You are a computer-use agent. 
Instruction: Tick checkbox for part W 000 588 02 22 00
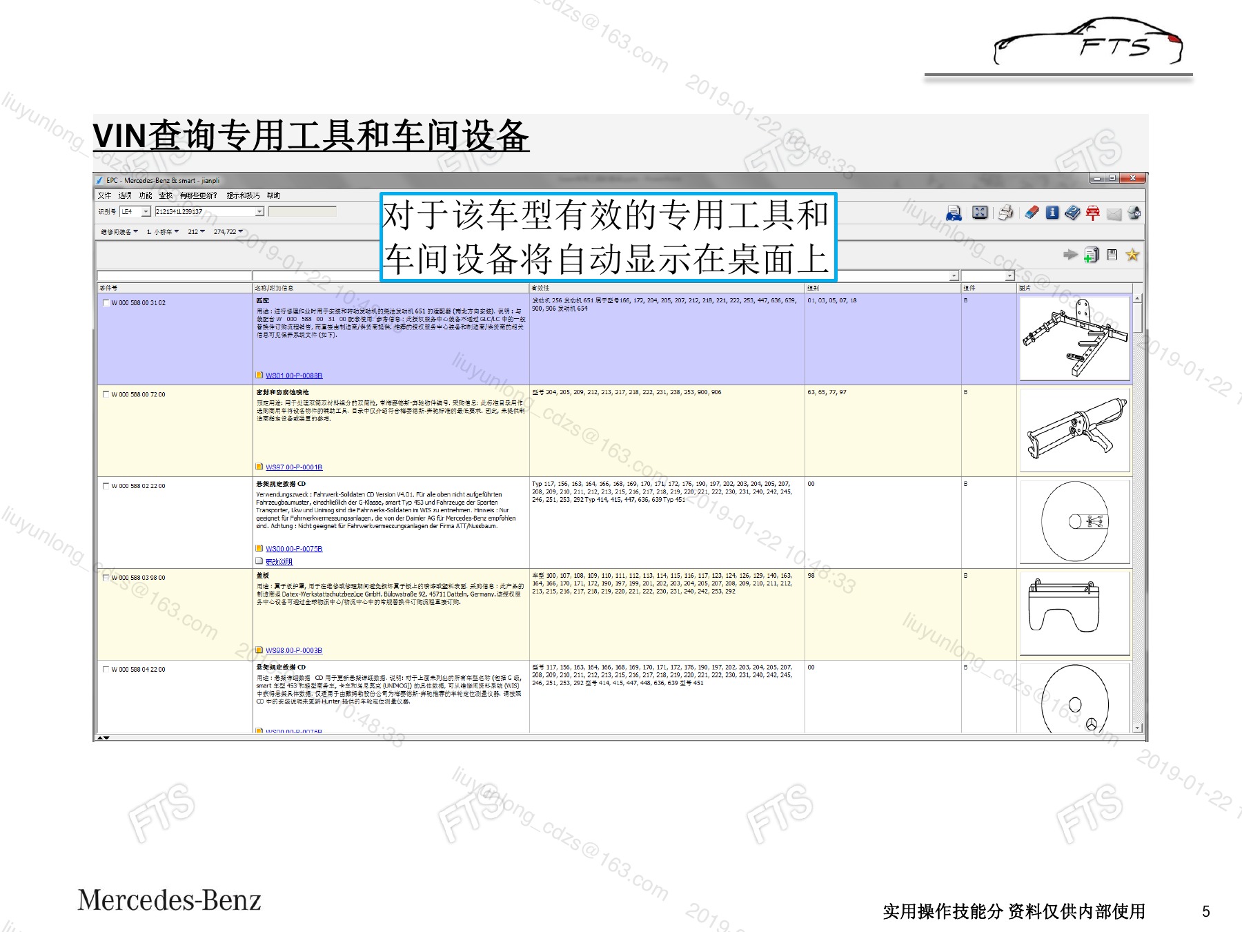(106, 486)
